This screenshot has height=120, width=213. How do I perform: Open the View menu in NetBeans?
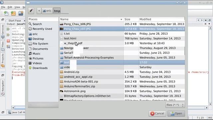tap(17, 7)
